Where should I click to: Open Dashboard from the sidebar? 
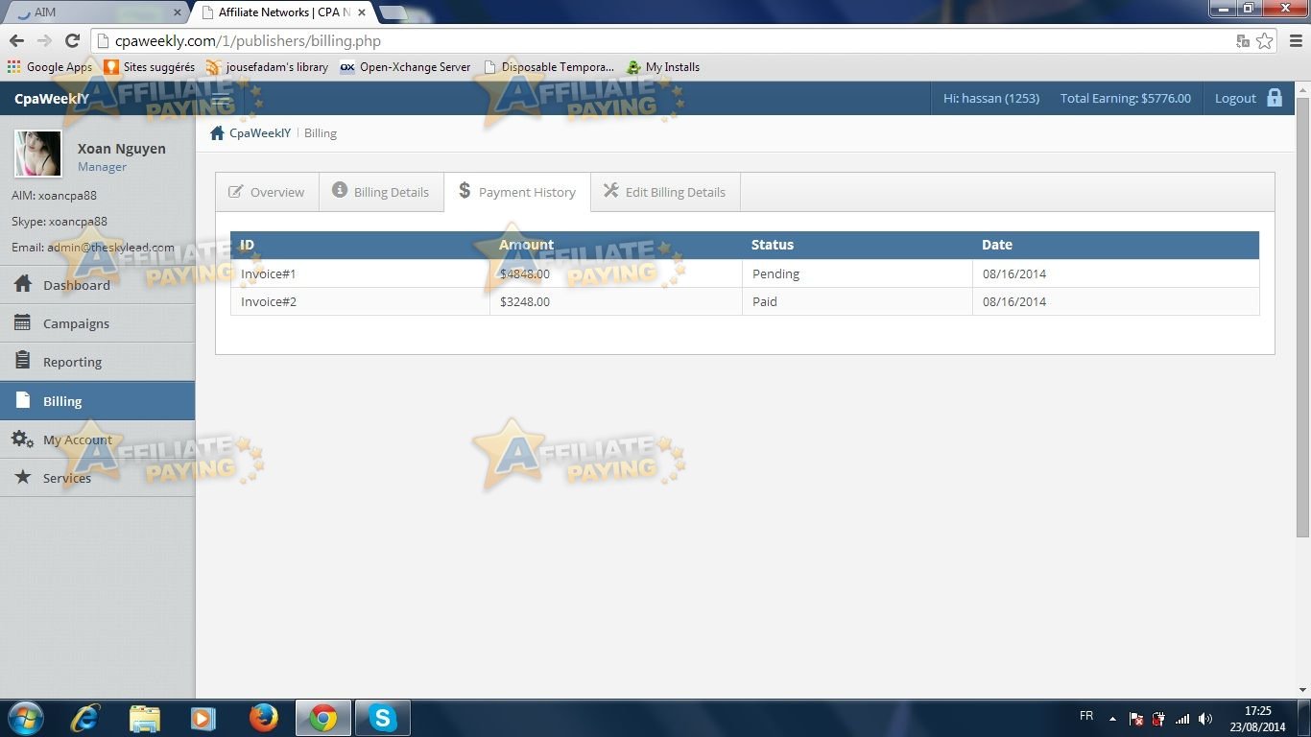97,285
